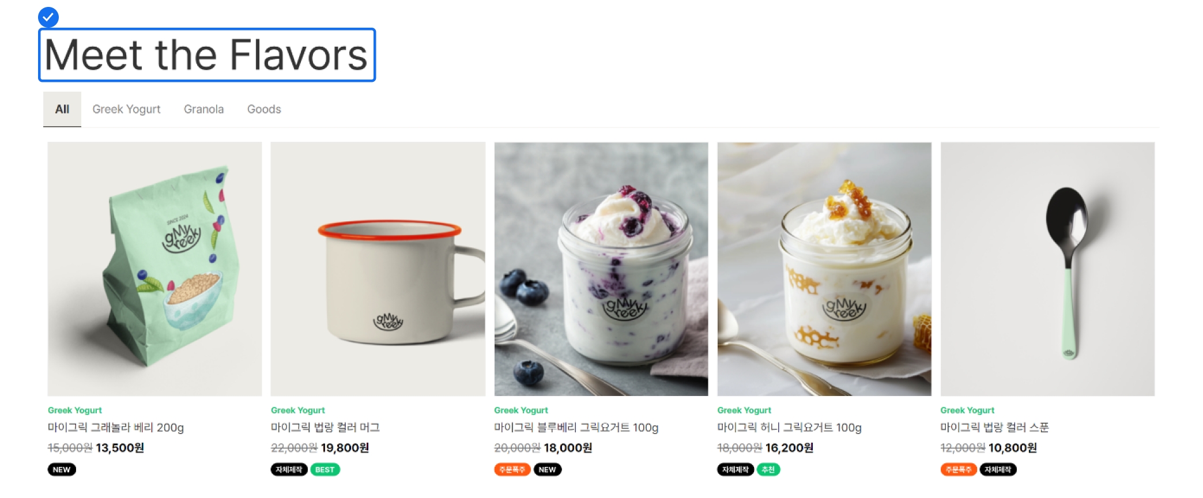The width and height of the screenshot is (1203, 498).
Task: Click 마이그릭 그래놀라 베리 200g product title
Action: (116, 428)
